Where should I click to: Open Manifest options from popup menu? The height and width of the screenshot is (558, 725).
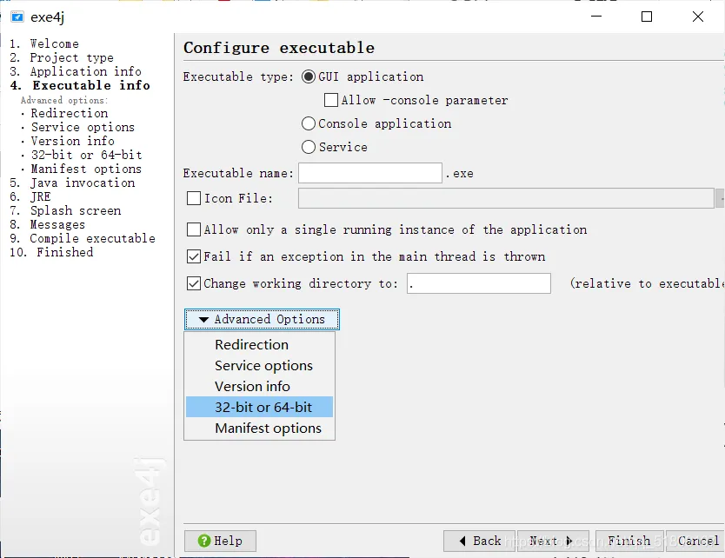click(x=268, y=428)
